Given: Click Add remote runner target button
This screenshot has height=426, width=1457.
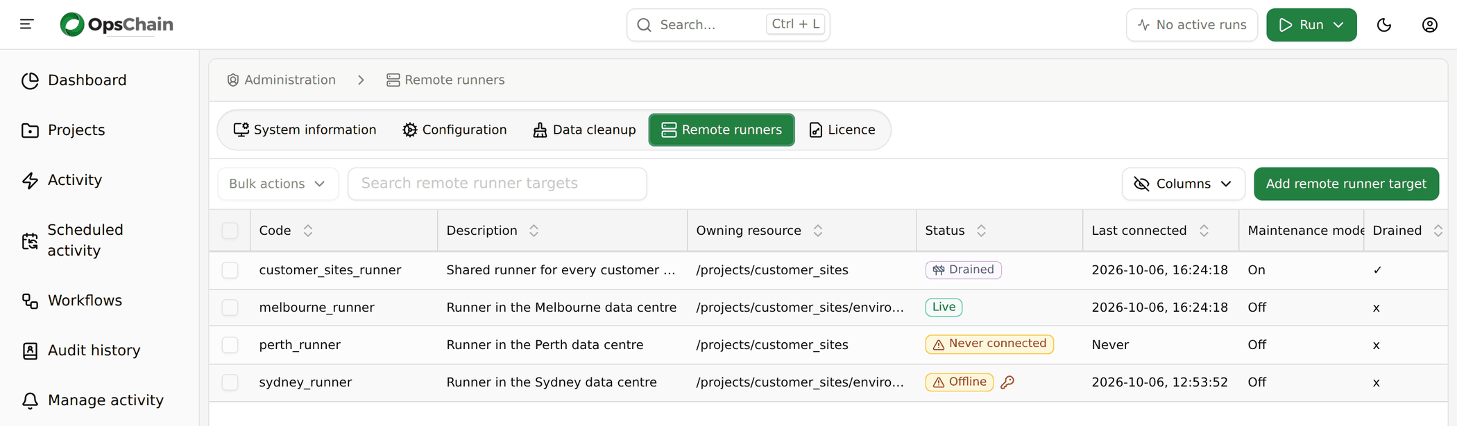Looking at the screenshot, I should pos(1346,184).
